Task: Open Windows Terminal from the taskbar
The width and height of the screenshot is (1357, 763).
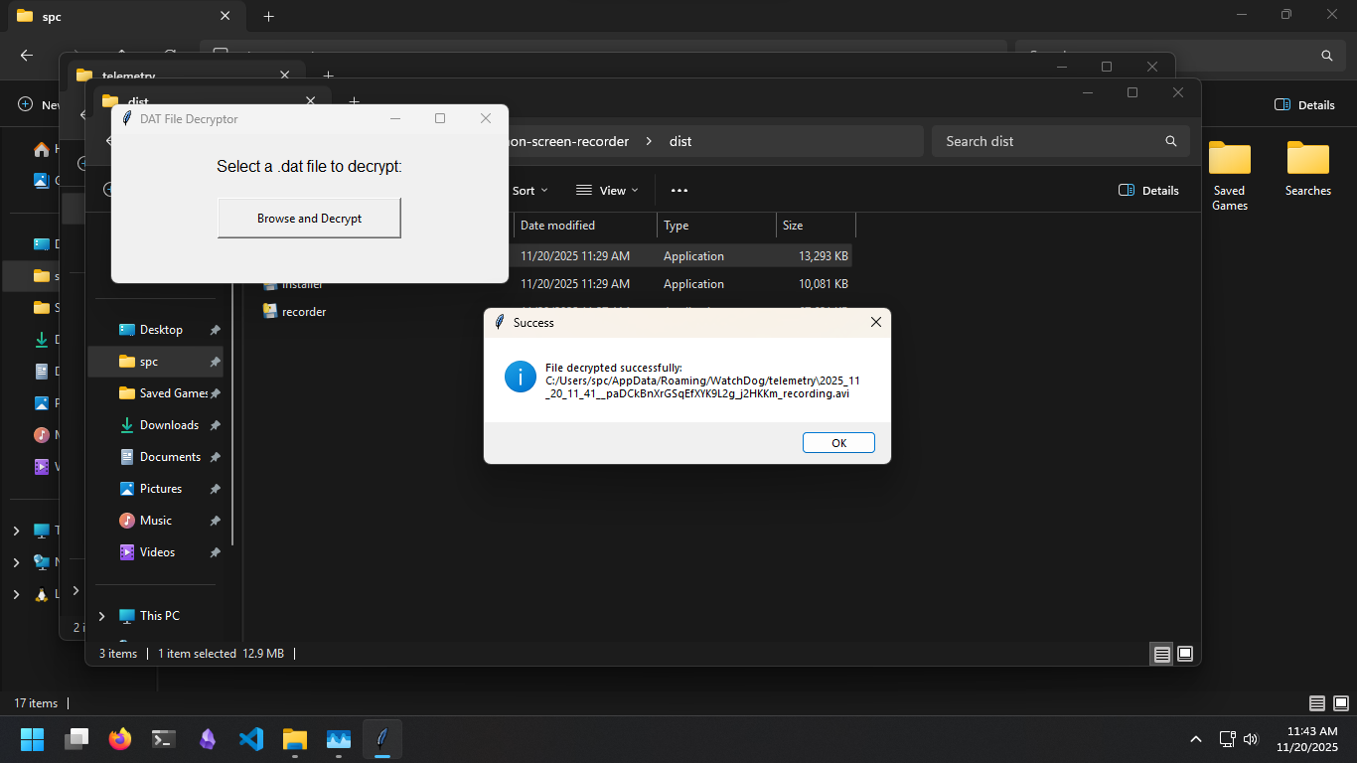Action: [x=163, y=739]
